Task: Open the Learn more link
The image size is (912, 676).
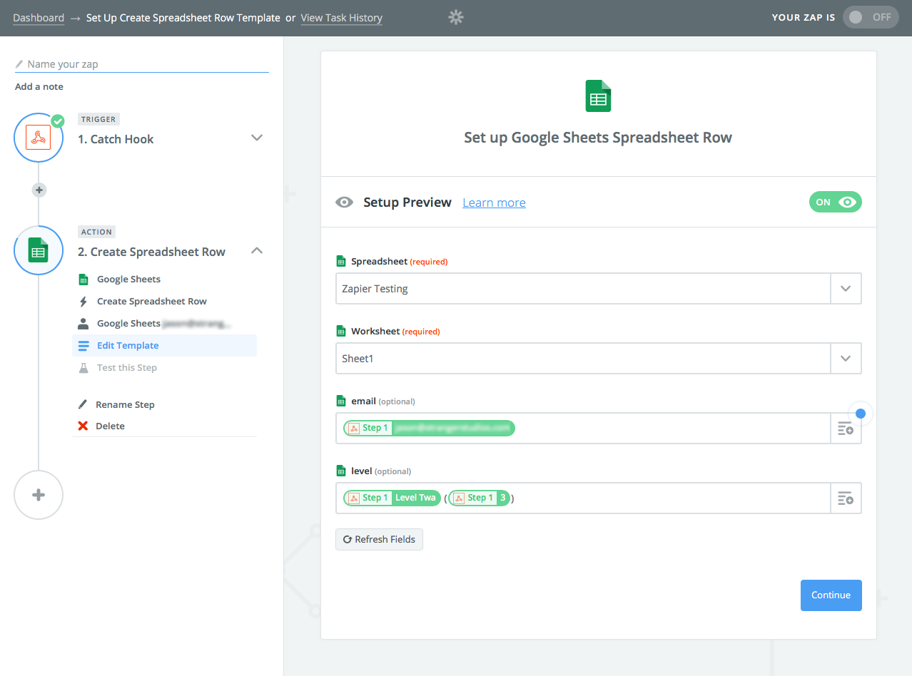Action: pyautogui.click(x=494, y=203)
